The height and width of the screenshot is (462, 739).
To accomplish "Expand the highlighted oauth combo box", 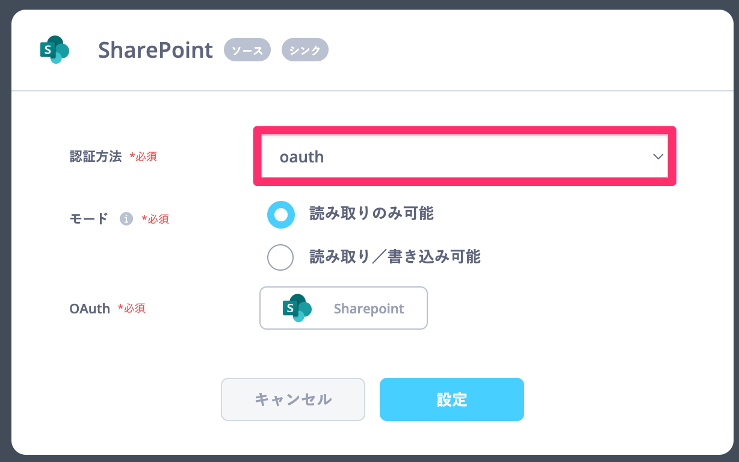I will 463,156.
